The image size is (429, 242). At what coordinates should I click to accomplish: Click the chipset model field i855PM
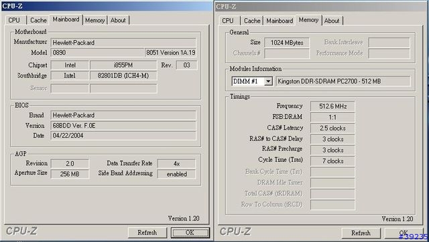click(x=123, y=66)
